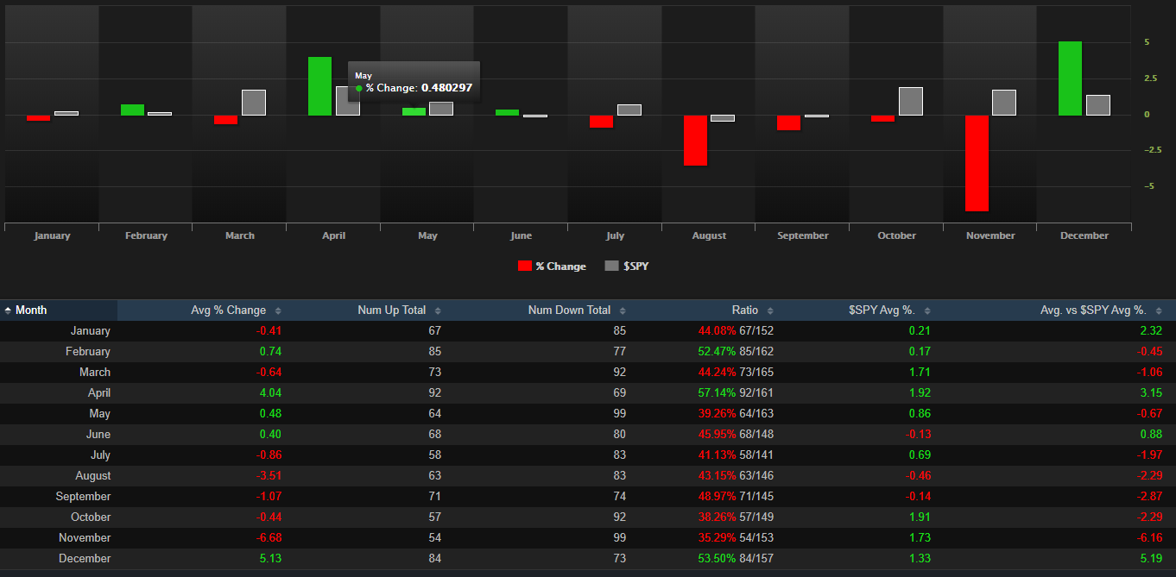1176x577 pixels.
Task: Select the gray October $SPY bar
Action: pos(911,101)
